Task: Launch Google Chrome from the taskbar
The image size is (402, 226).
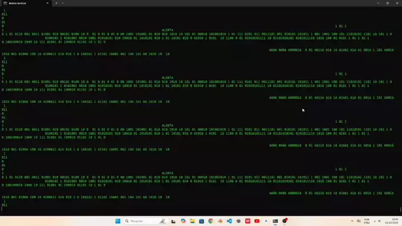Action: (x=210, y=221)
